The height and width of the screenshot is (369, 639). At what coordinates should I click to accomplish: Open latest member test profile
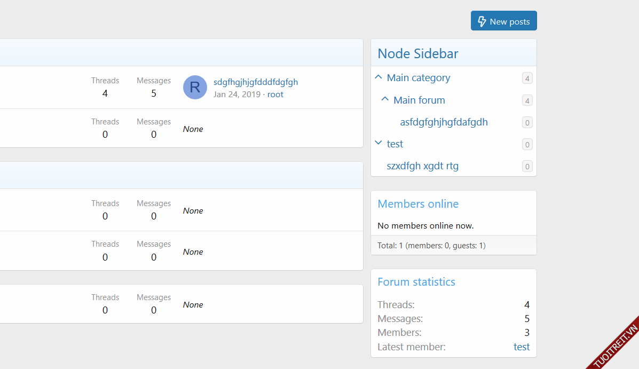pyautogui.click(x=522, y=347)
